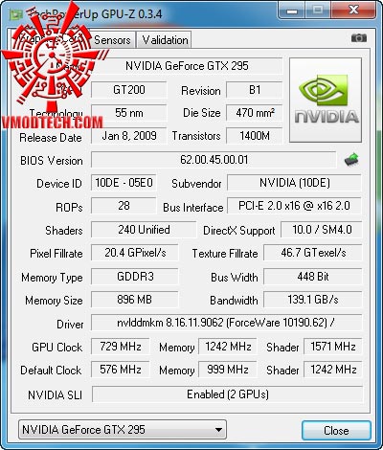
Task: Click the screenshot camera icon
Action: (359, 38)
